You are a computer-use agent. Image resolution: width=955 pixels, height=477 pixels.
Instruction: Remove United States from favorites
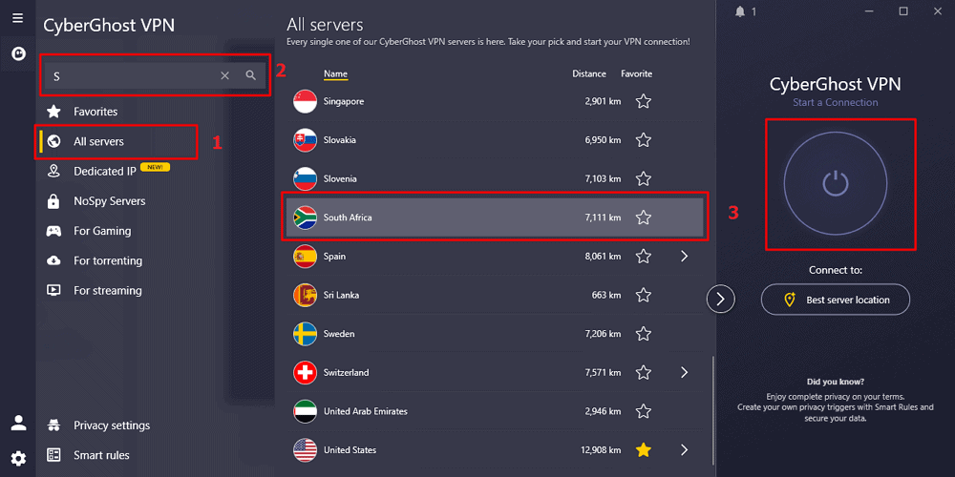[x=644, y=450]
